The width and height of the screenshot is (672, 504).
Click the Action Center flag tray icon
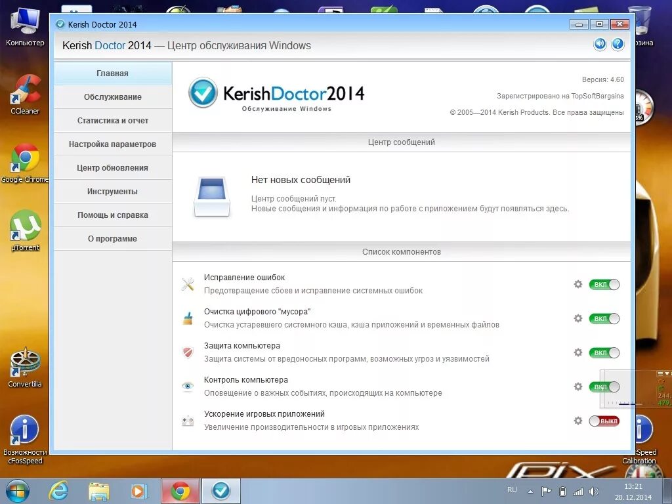point(546,491)
